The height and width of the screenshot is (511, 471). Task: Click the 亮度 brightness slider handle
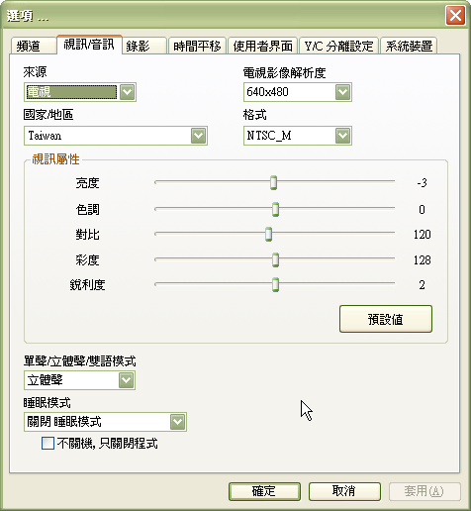pyautogui.click(x=273, y=182)
